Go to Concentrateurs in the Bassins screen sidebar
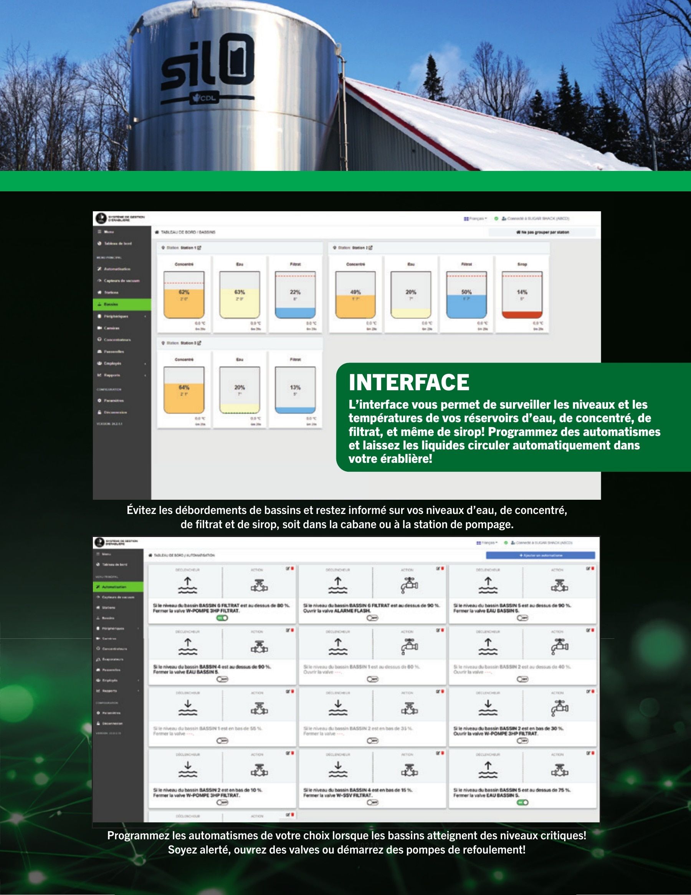This screenshot has width=691, height=895. click(122, 340)
